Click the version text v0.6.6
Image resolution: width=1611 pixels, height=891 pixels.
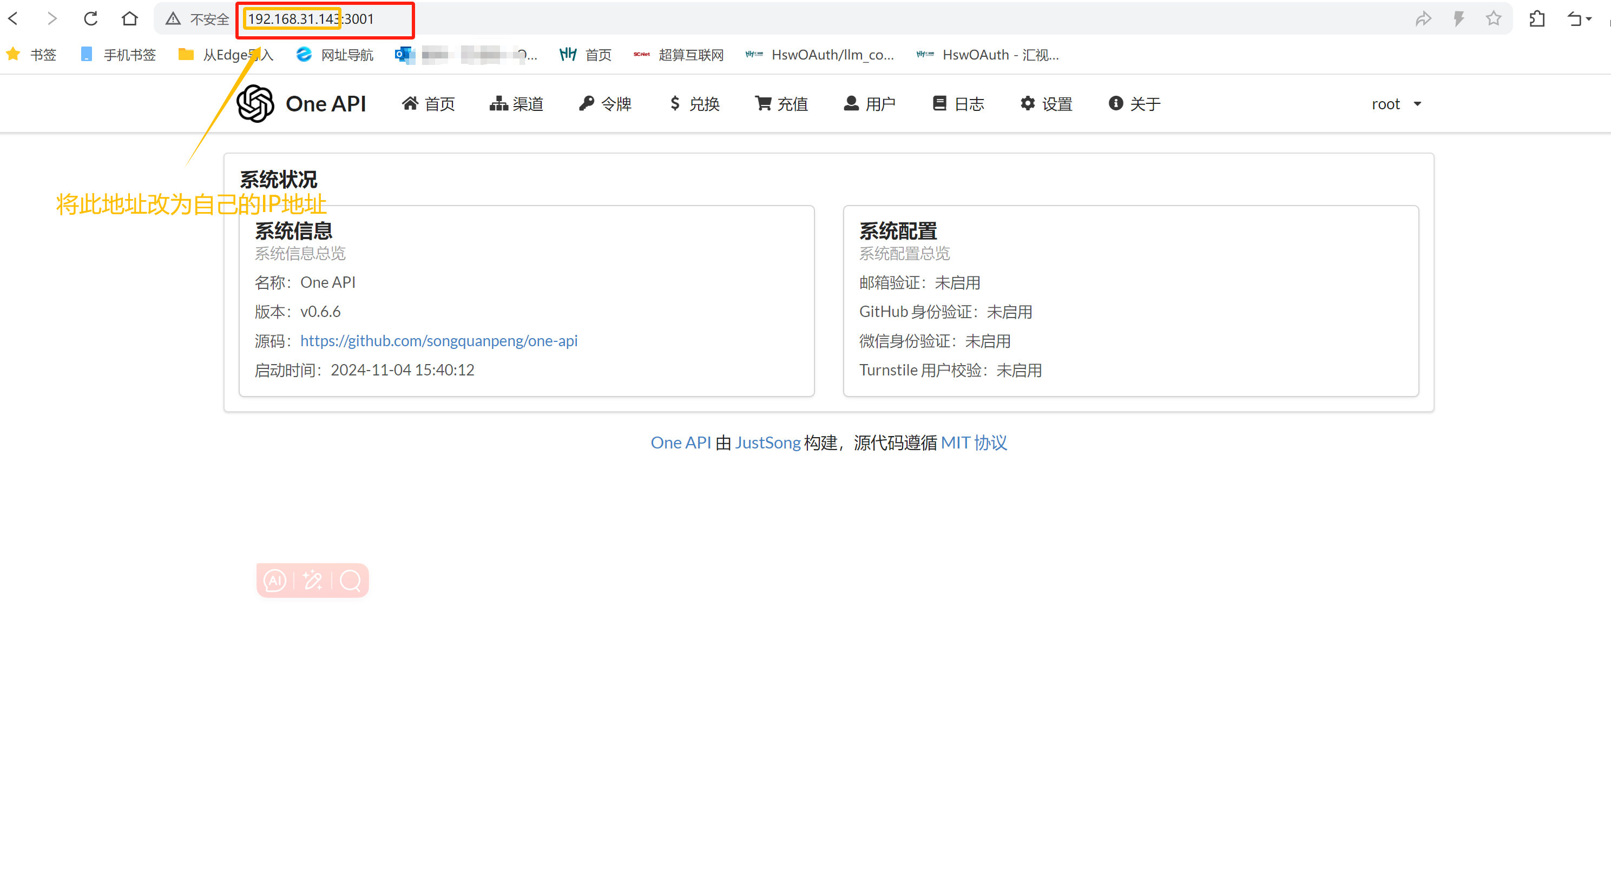320,312
